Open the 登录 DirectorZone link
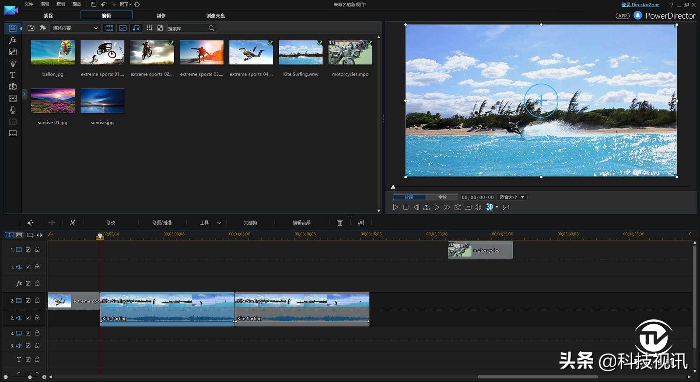700x382 pixels. tap(640, 5)
